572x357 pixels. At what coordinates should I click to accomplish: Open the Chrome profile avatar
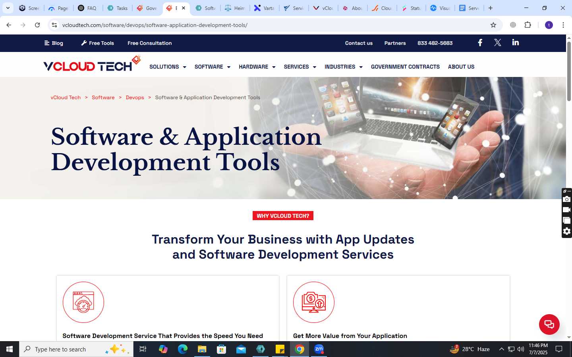click(x=549, y=25)
